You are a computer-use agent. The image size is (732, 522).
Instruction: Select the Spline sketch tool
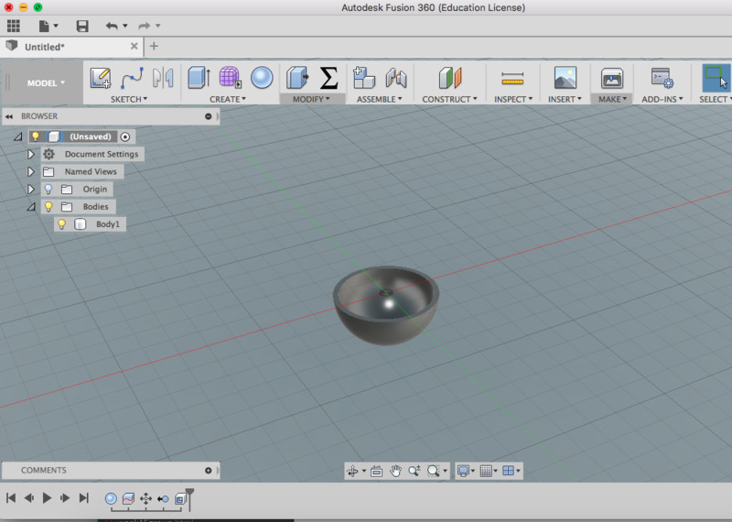pyautogui.click(x=132, y=78)
